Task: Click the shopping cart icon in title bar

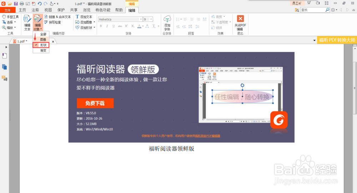Action: [x=309, y=3]
